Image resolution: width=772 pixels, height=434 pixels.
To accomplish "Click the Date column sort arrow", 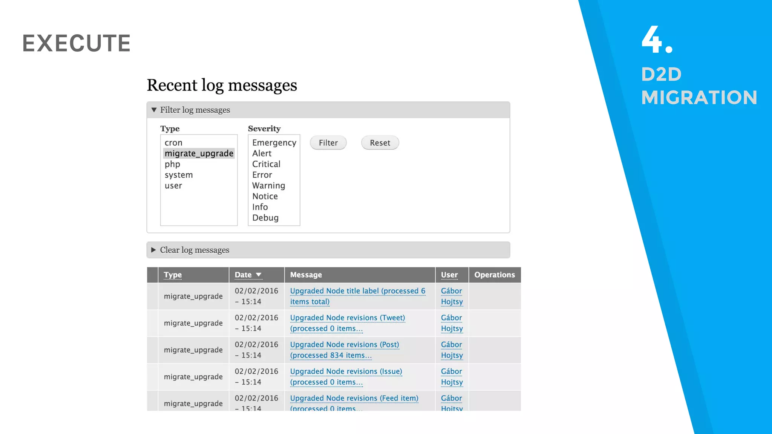I will point(259,275).
